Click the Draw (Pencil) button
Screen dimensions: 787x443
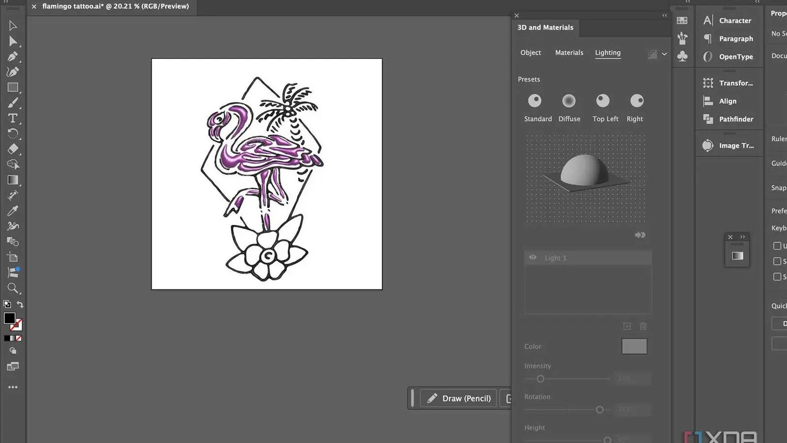[x=459, y=398]
